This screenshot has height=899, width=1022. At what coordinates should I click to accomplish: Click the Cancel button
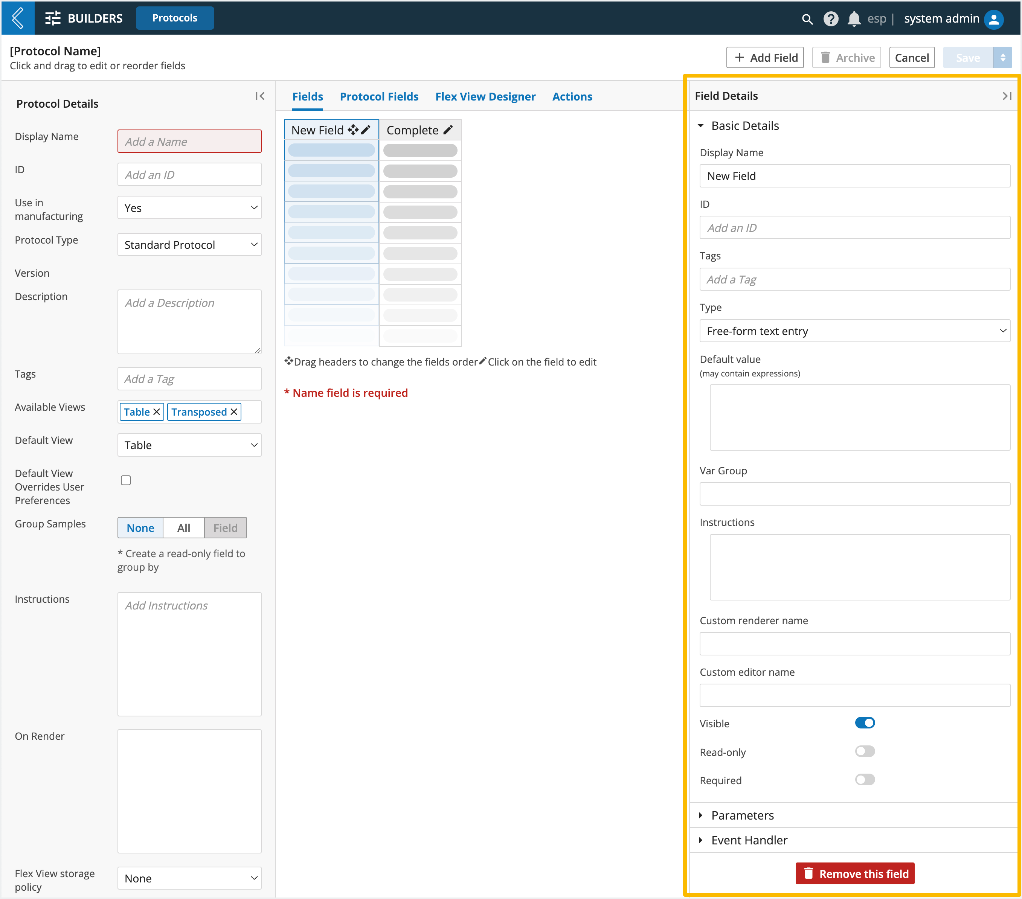[912, 58]
